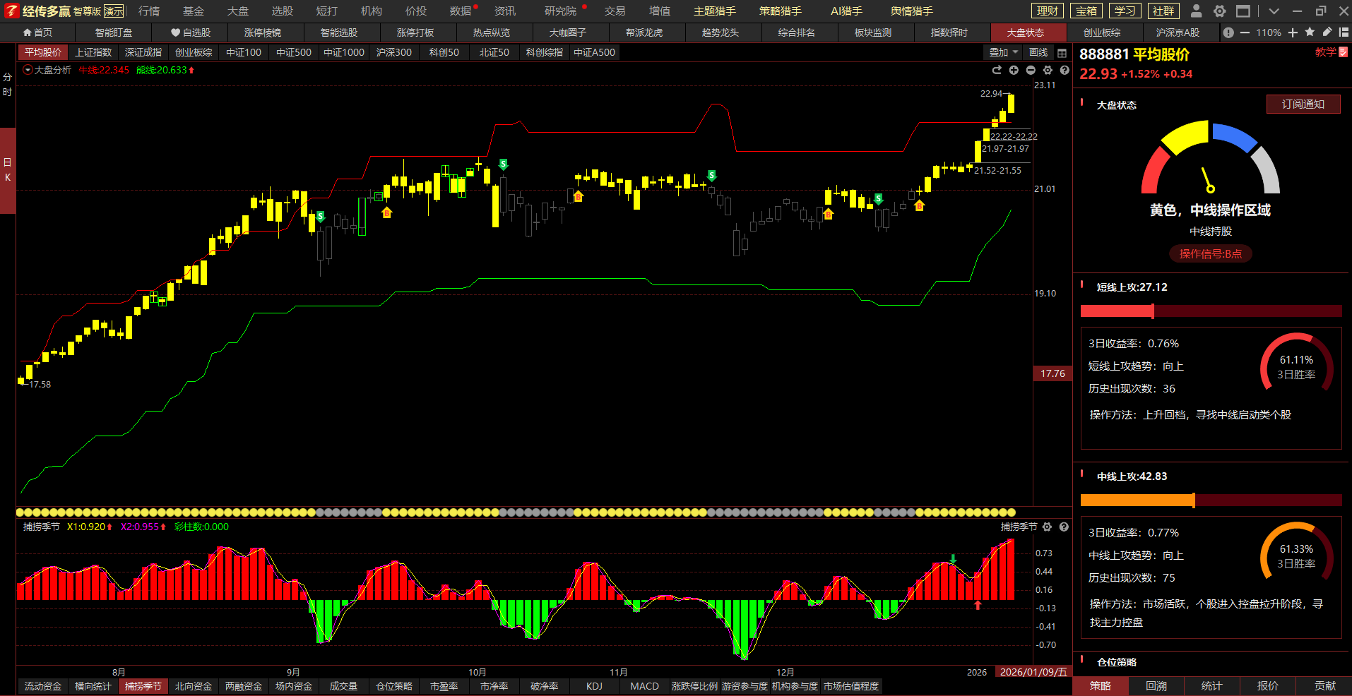1352x696 pixels.
Task: Switch to MACD indicator tab
Action: tap(644, 686)
